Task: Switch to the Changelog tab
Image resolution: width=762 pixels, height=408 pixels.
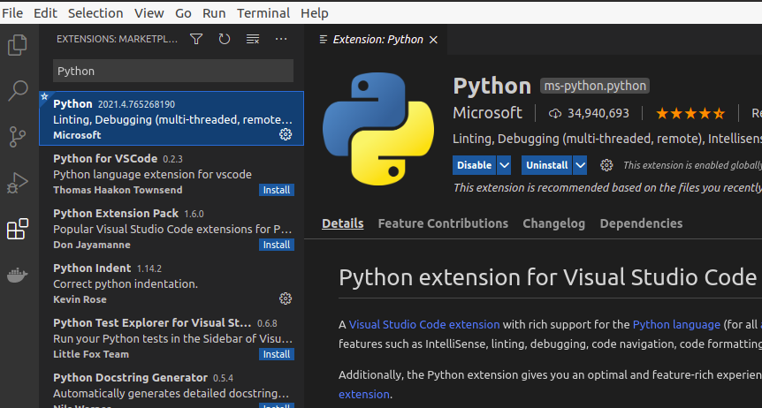Action: (554, 223)
